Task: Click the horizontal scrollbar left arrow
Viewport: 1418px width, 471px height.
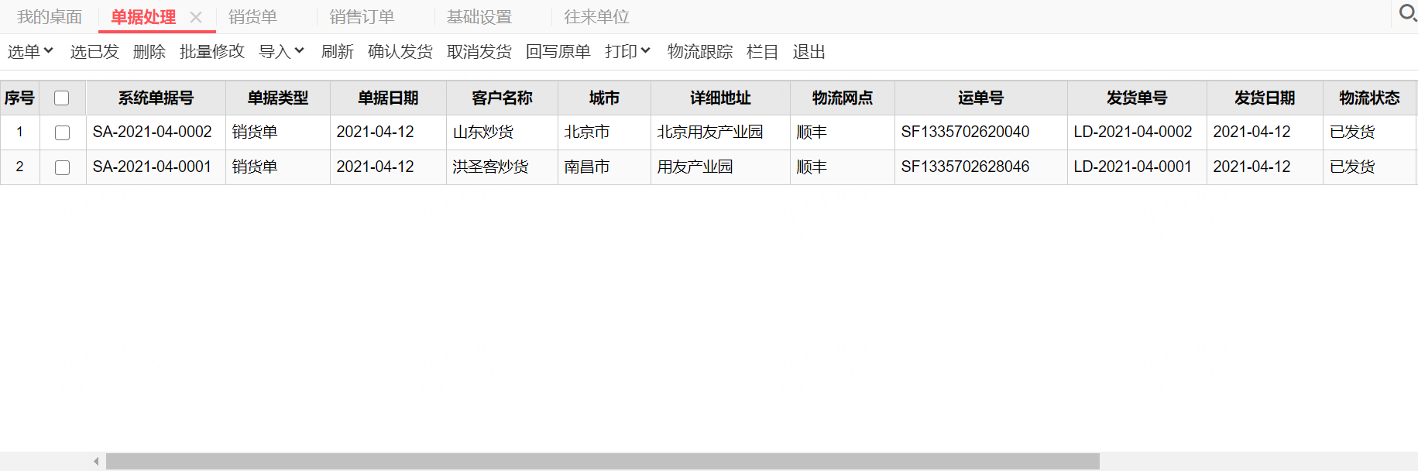Action: click(96, 462)
